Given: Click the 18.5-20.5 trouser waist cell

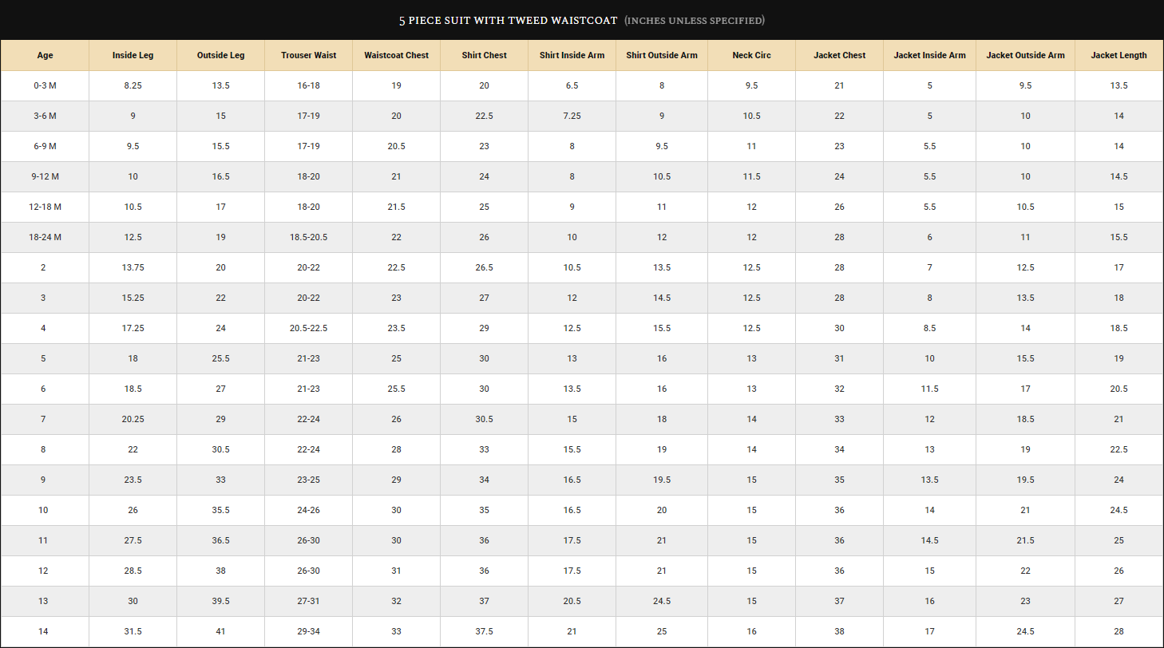Looking at the screenshot, I should pyautogui.click(x=308, y=237).
